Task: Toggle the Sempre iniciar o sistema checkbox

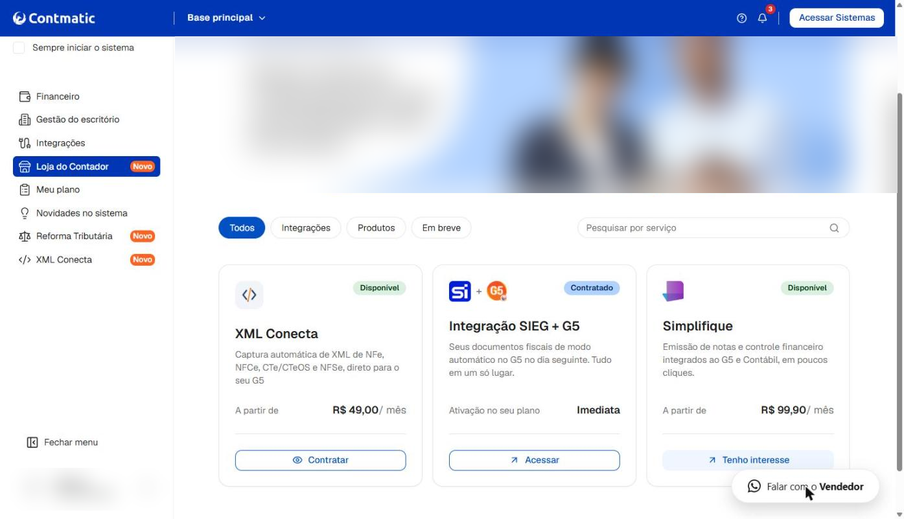Action: coord(19,48)
